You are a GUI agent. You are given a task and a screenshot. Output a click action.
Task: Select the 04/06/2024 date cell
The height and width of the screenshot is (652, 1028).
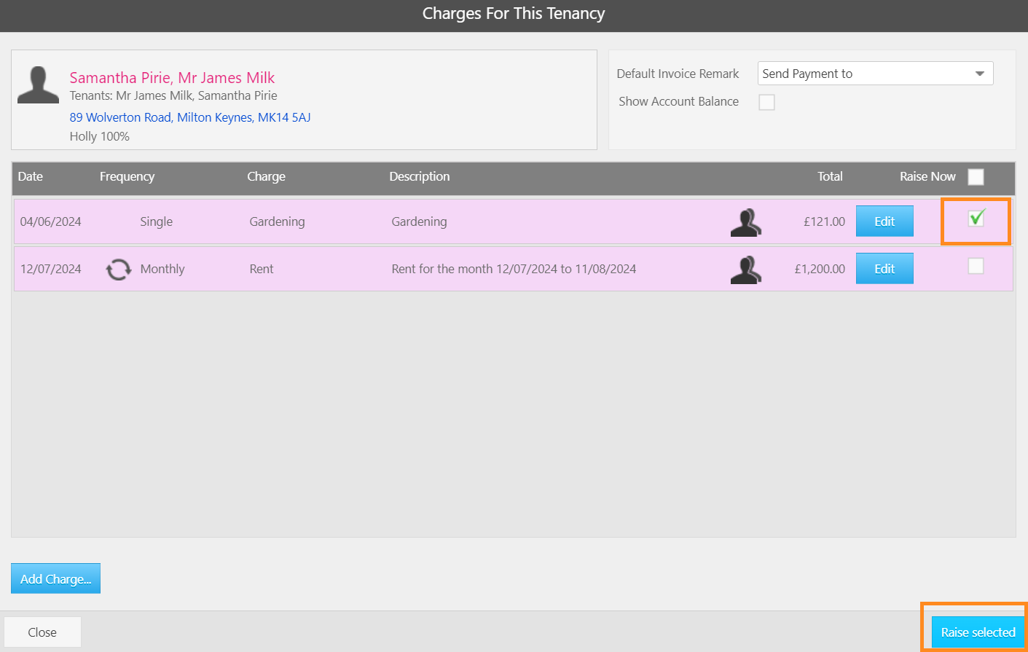click(x=50, y=221)
